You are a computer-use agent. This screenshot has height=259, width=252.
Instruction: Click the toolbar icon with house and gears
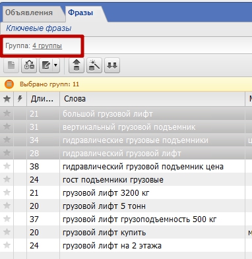click(29, 65)
